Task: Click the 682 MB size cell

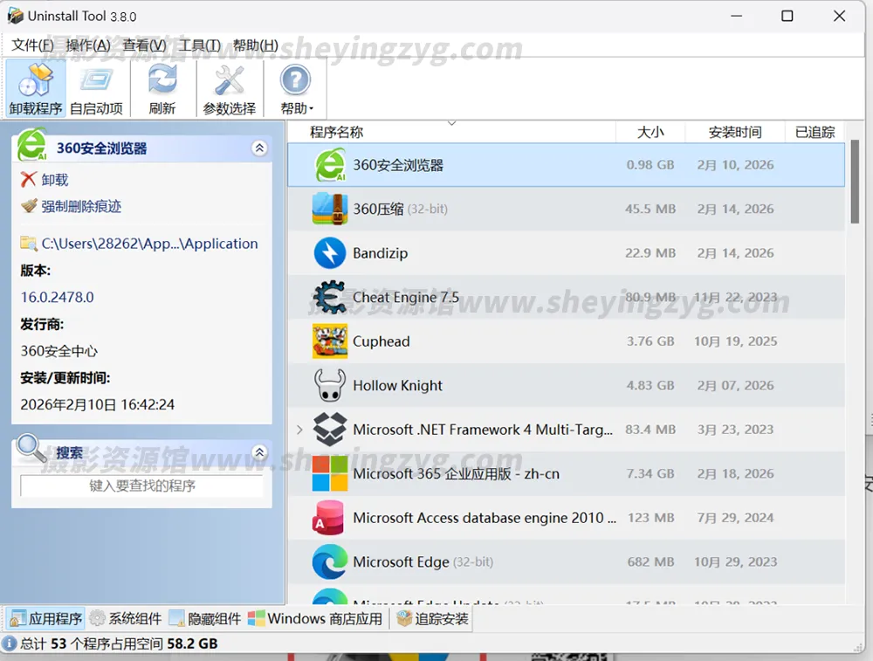Action: pyautogui.click(x=650, y=561)
